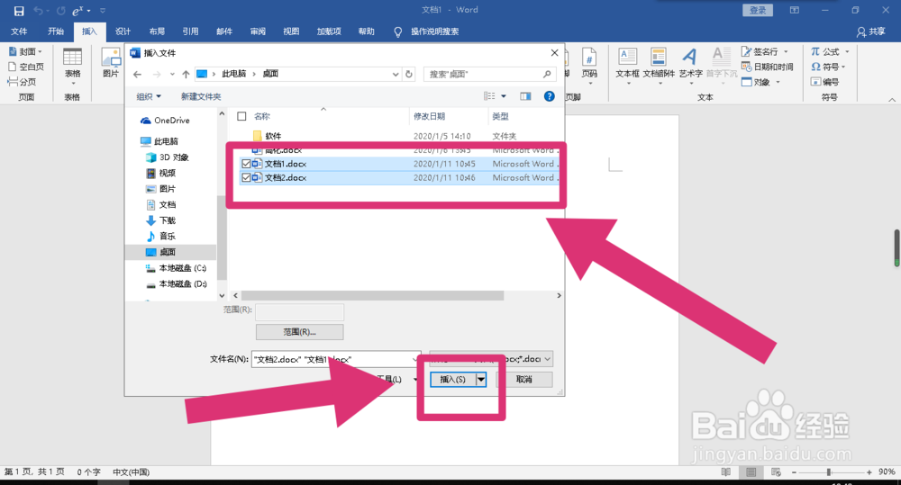901x485 pixels.
Task: Switch to the 开始 Home tab
Action: (x=56, y=31)
